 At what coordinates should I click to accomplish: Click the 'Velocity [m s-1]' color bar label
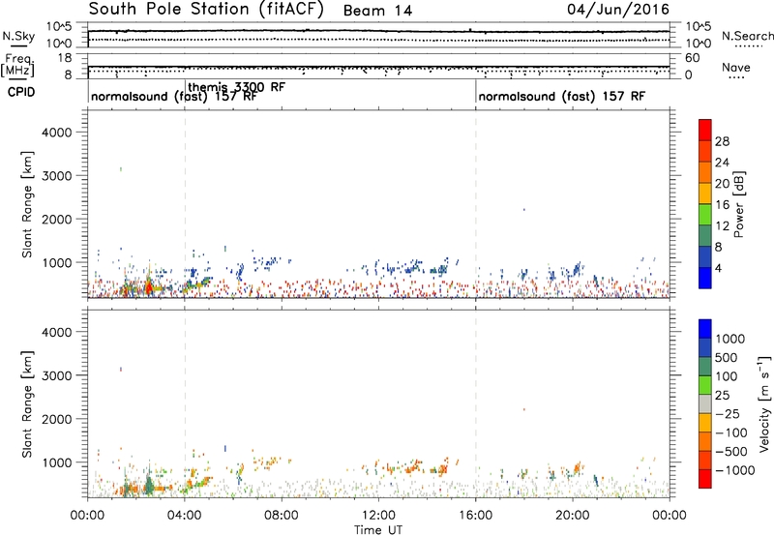(764, 403)
